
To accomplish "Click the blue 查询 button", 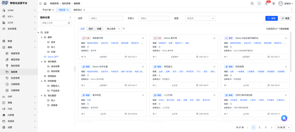I will [x=271, y=18].
